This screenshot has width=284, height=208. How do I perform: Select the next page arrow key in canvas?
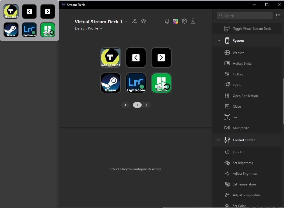tap(161, 58)
